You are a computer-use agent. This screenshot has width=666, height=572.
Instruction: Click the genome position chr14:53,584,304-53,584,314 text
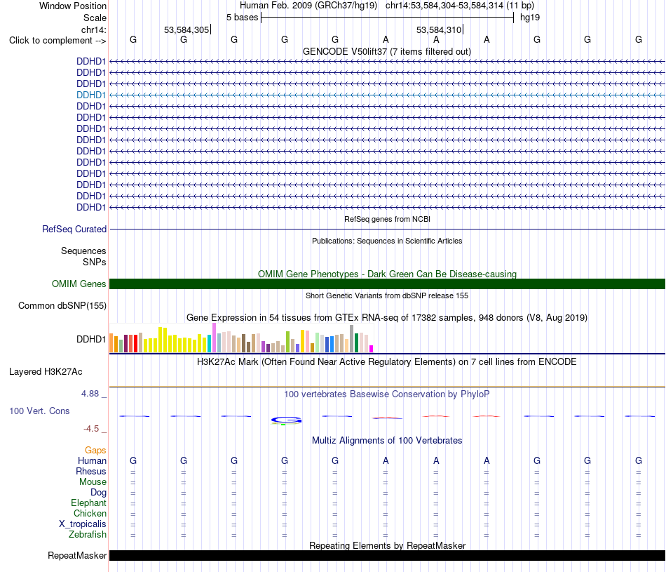click(444, 6)
